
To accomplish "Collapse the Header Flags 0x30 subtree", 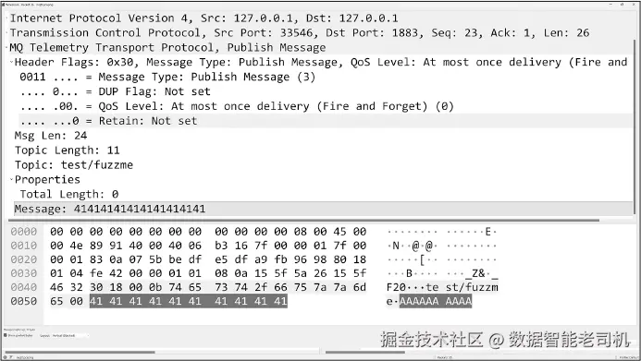I will pyautogui.click(x=12, y=62).
